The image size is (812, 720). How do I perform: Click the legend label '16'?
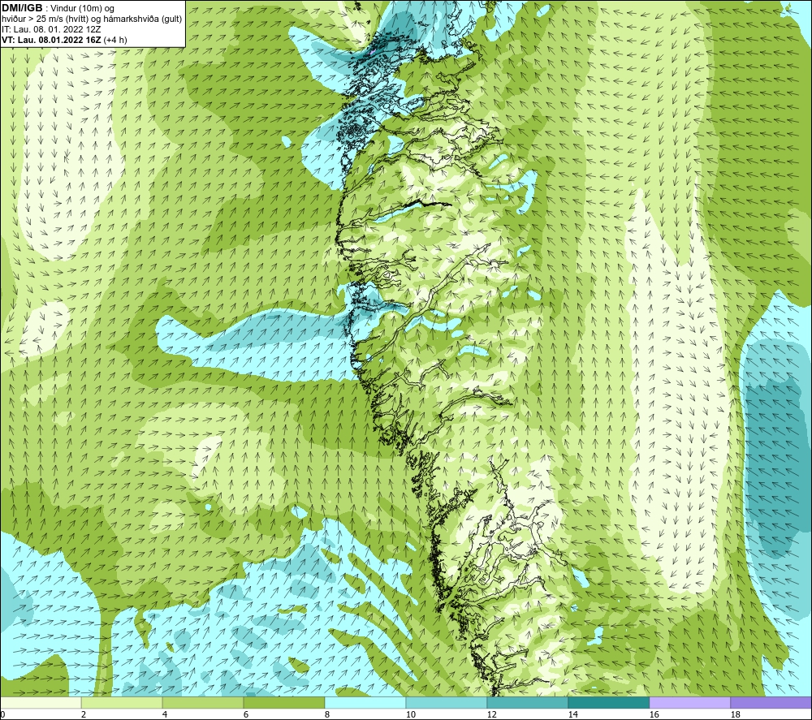coord(654,715)
